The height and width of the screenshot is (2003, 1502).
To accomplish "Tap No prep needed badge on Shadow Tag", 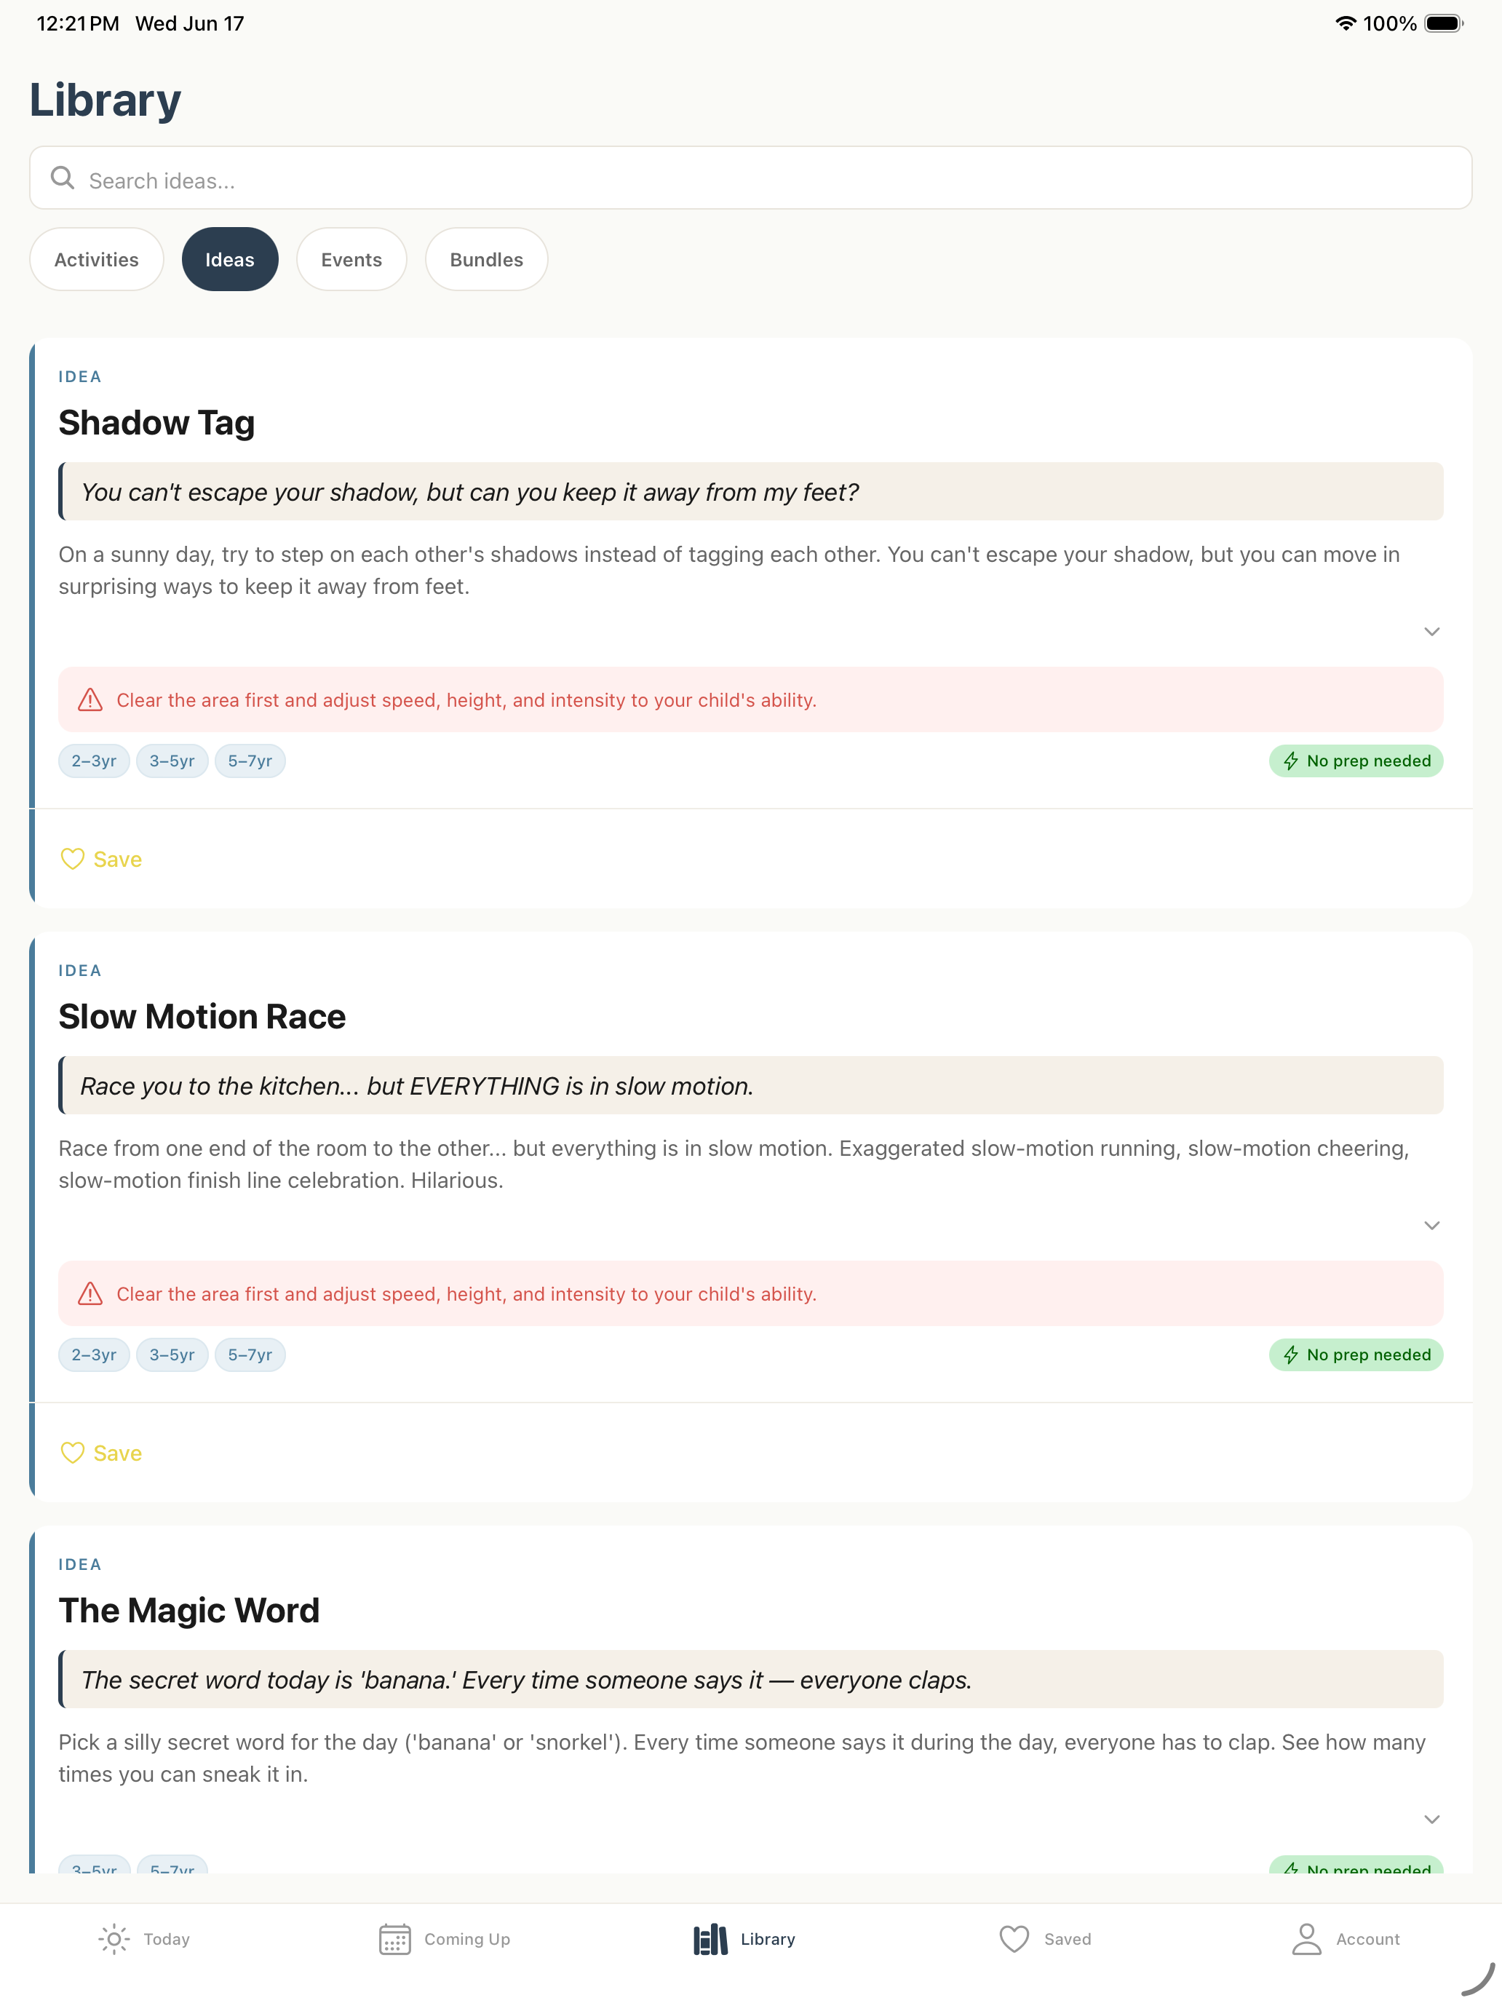I will [1355, 761].
